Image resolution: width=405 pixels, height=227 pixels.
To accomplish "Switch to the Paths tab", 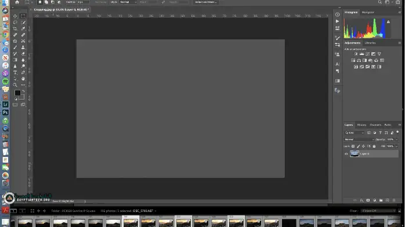I will click(x=388, y=125).
